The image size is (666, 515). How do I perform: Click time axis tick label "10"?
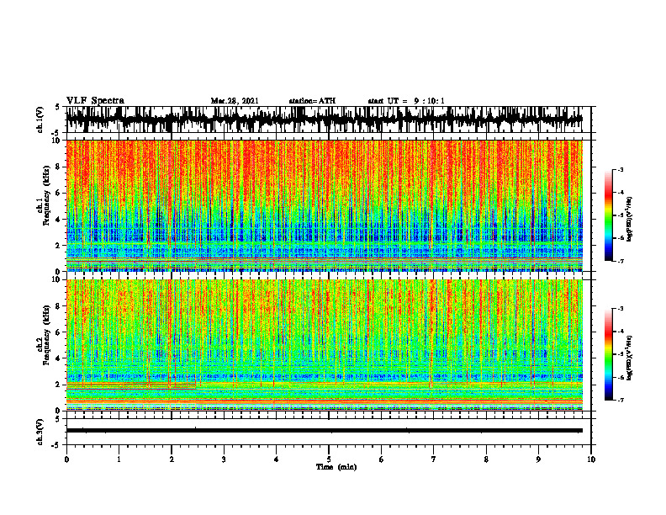(591, 459)
